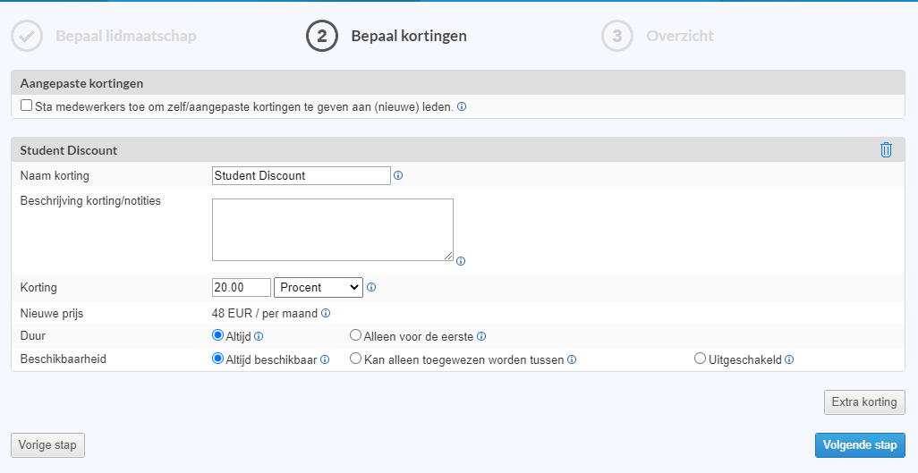Select Altijd duration radio button
This screenshot has width=918, height=473.
[x=217, y=335]
